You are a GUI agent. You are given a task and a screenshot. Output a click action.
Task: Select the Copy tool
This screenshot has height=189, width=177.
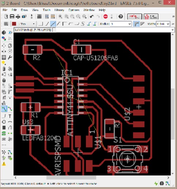click(10, 46)
